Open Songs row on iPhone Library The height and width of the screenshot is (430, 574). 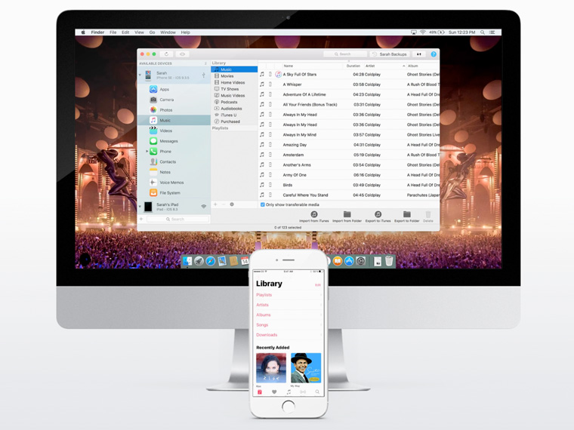point(289,324)
